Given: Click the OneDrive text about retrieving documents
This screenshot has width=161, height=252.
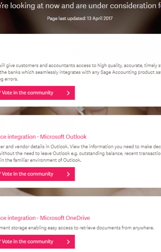Looking at the screenshot, I should click(x=77, y=228).
